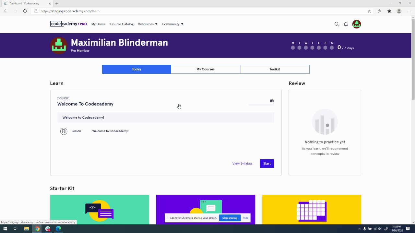Click the Dashboard | Codecademy browser tab
415x233 pixels.
point(27,3)
